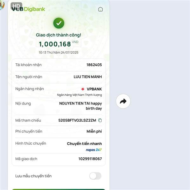Screen dimensions: 190x190
Task: Click the profile avatar at top left
Action: 2,5
